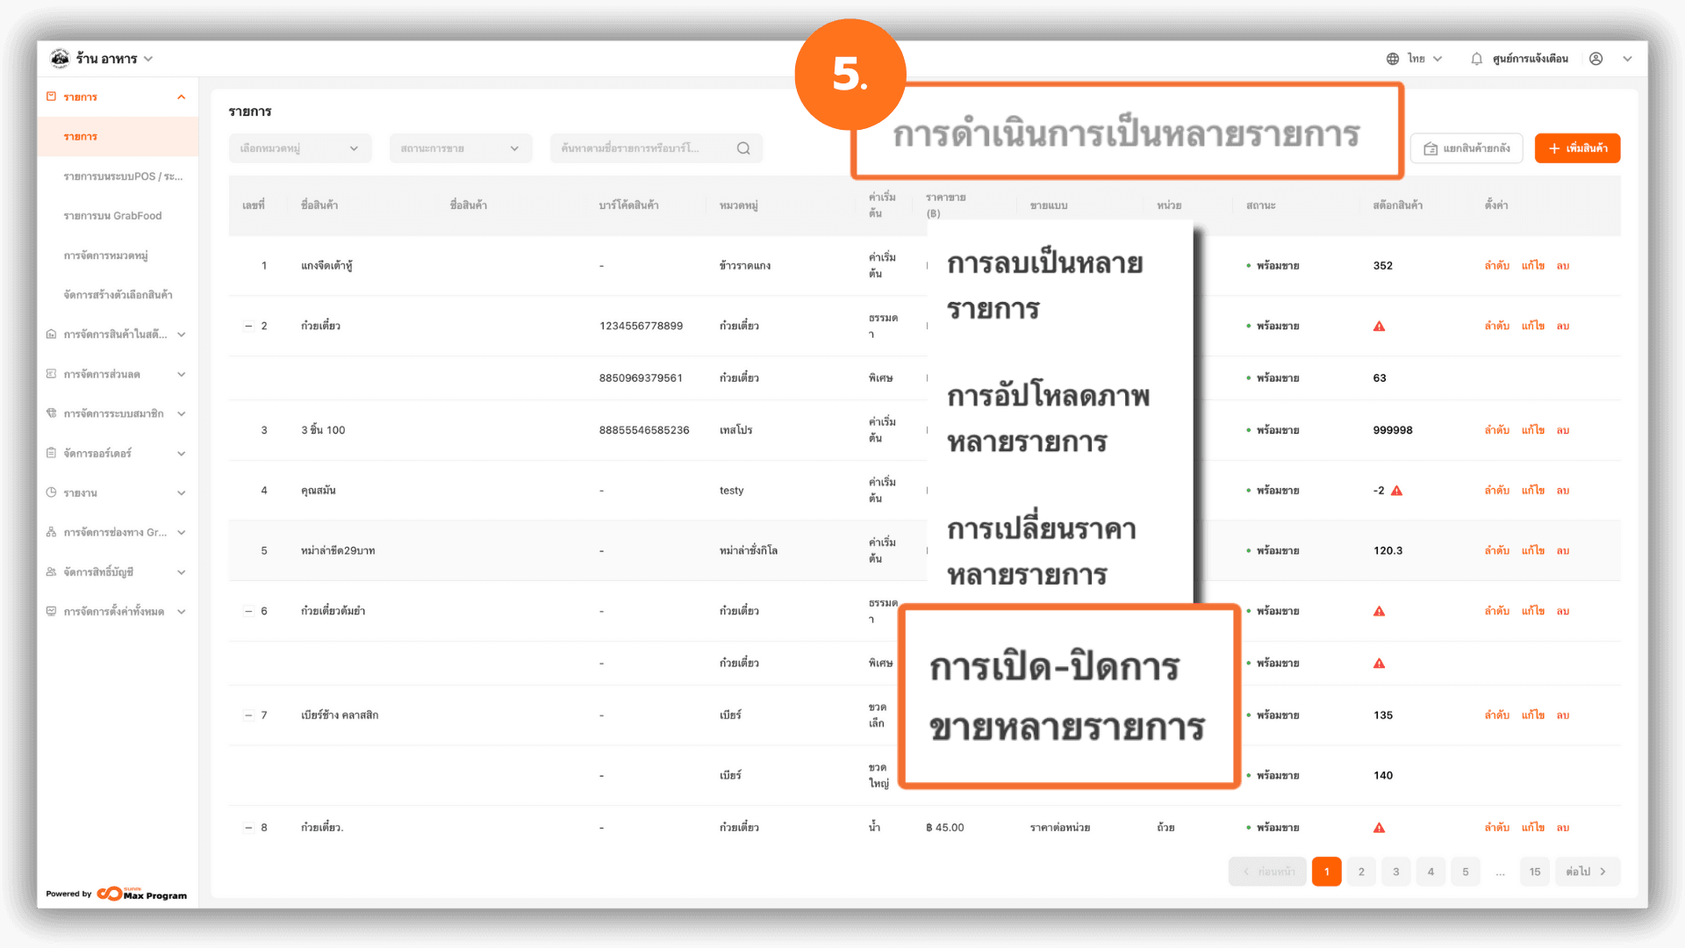Open the สถานะการขาย status dropdown
Viewport: 1685px width, 948px height.
tap(460, 148)
